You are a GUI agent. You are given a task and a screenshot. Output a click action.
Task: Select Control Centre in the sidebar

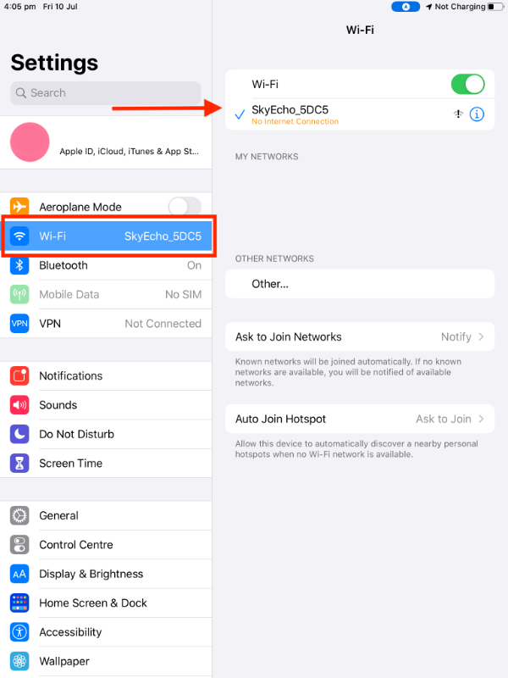(106, 545)
